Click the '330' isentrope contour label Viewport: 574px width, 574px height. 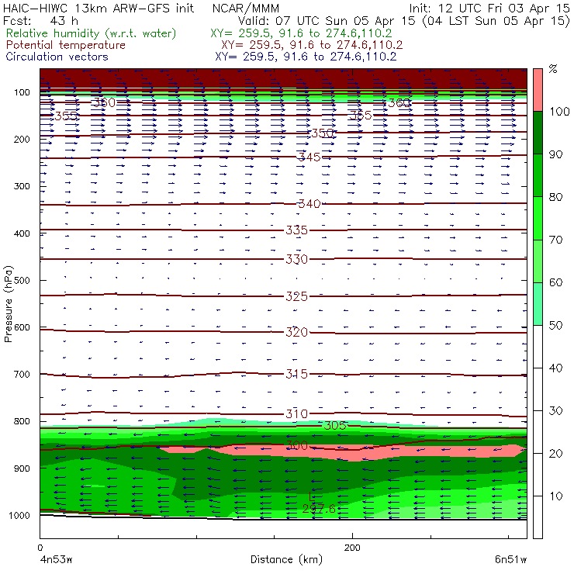coord(296,259)
